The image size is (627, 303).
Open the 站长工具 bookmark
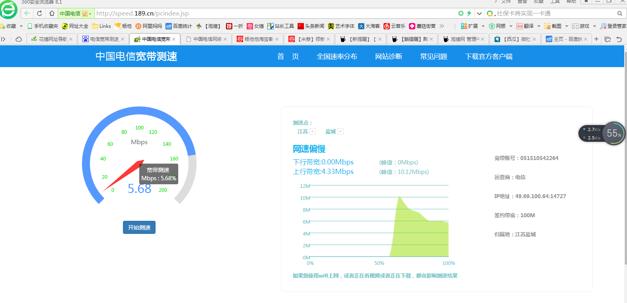tap(280, 26)
